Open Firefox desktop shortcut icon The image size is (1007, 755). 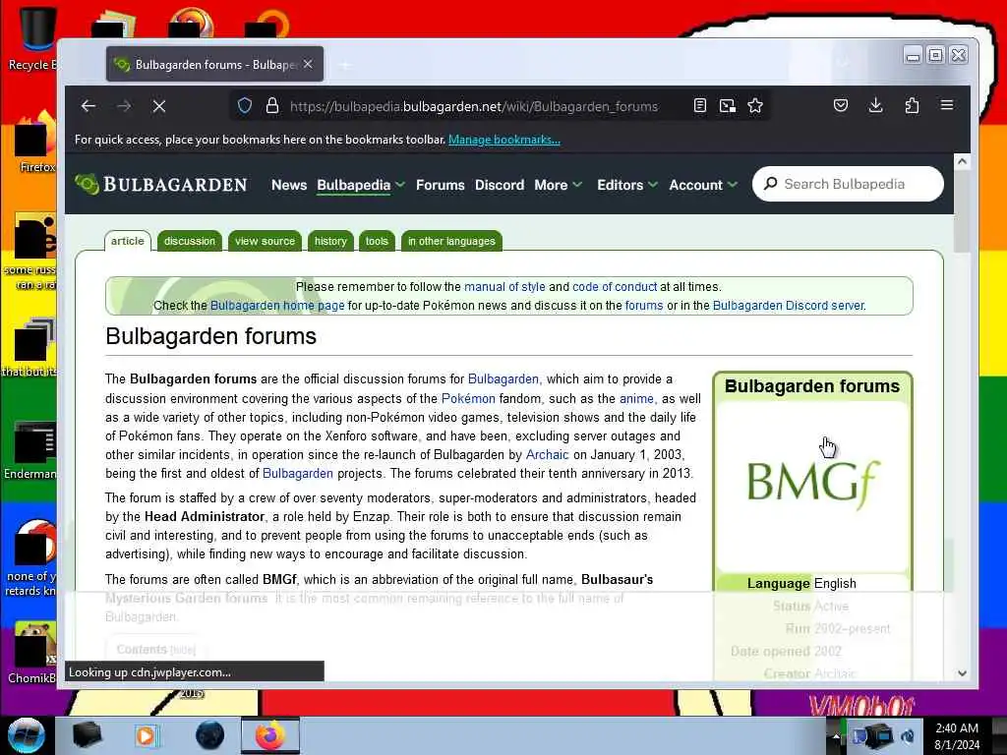[x=35, y=143]
